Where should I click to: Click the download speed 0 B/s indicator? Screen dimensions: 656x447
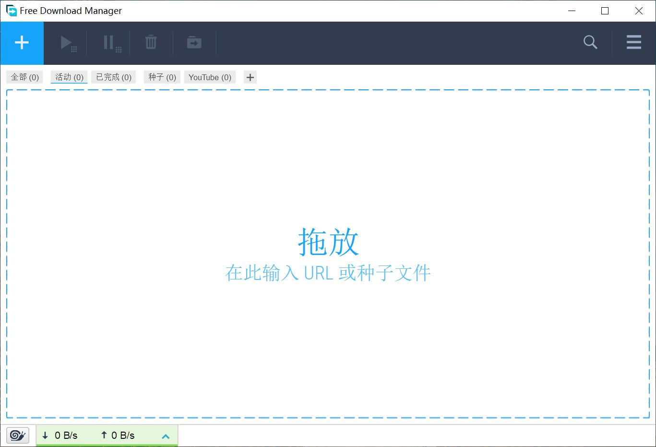[x=60, y=435]
